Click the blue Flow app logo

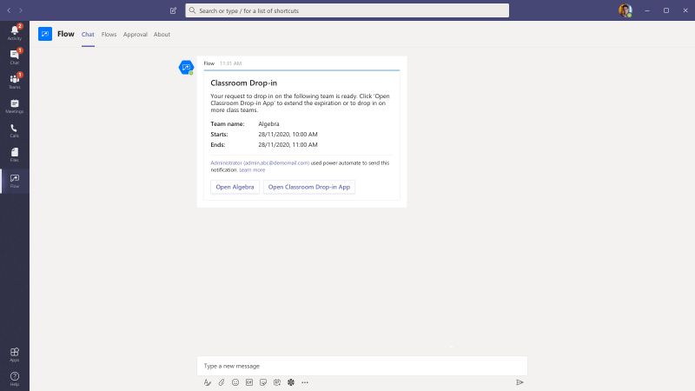click(45, 34)
